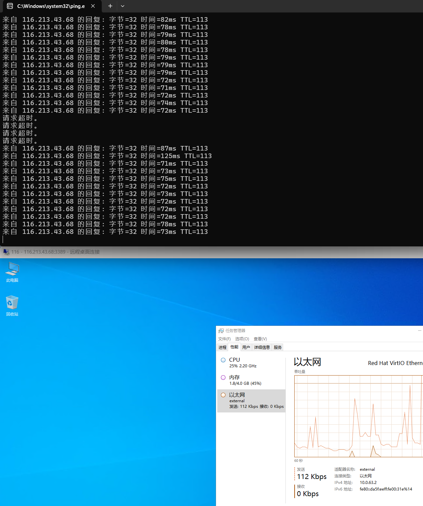
Task: Open the This PC desktop icon
Action: point(12,272)
